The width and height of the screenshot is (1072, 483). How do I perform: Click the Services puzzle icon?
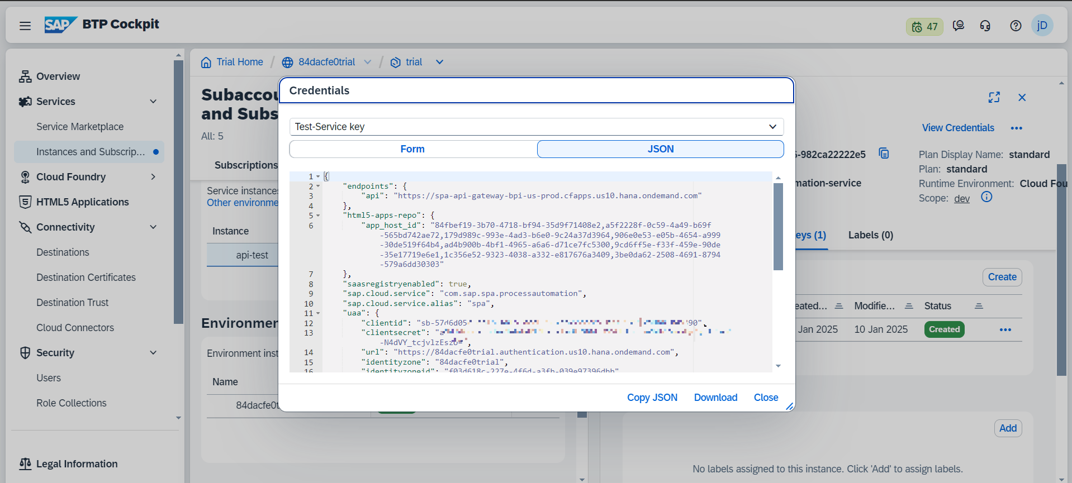click(x=25, y=102)
